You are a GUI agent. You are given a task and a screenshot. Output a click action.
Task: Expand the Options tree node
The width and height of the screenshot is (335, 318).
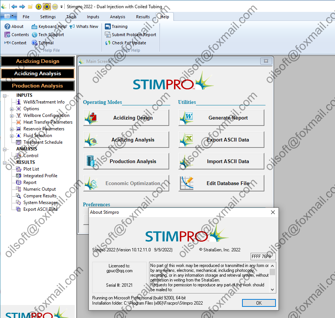click(12, 109)
